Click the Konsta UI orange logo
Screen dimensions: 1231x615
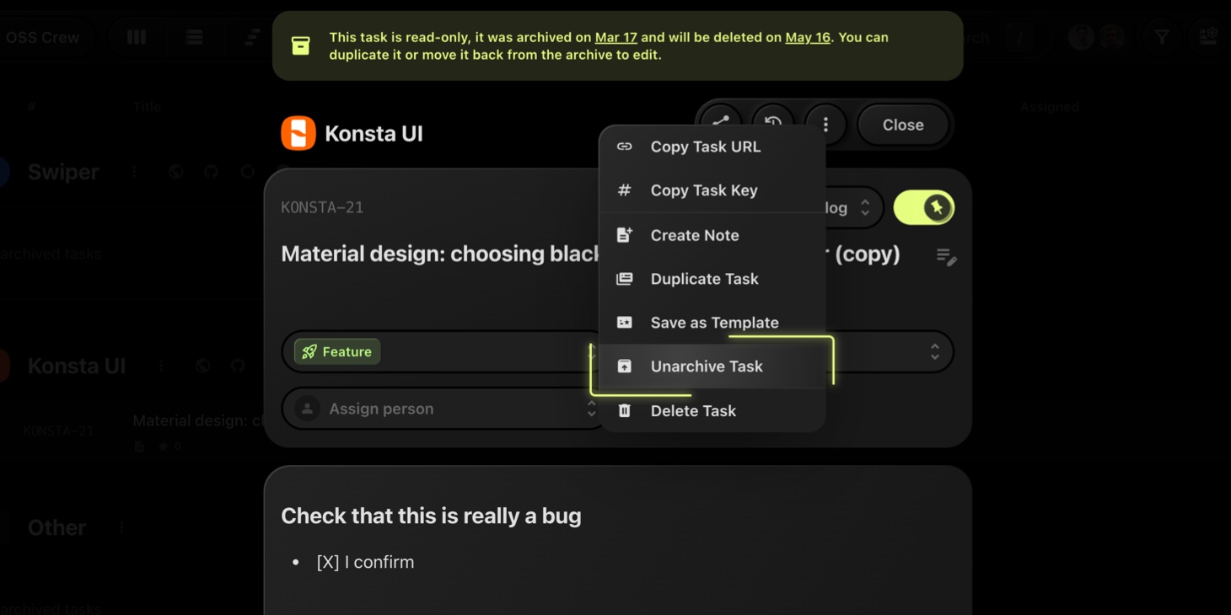point(298,133)
